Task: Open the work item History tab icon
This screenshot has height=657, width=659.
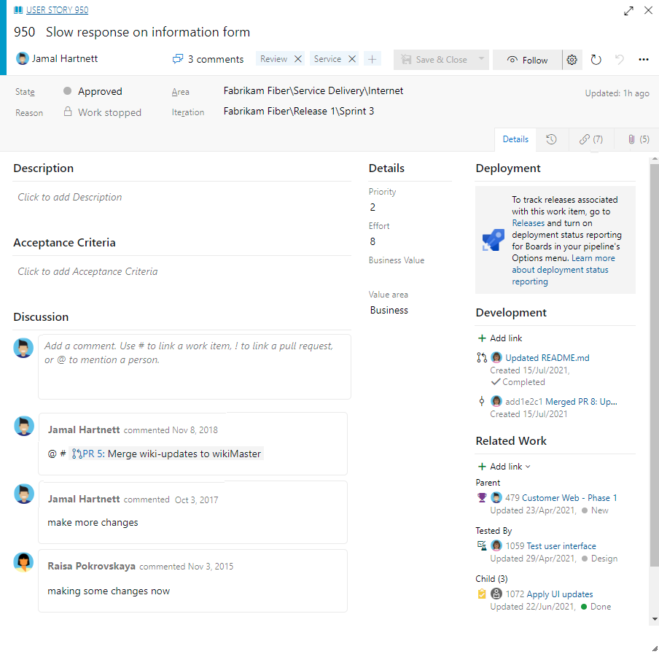Action: (553, 139)
